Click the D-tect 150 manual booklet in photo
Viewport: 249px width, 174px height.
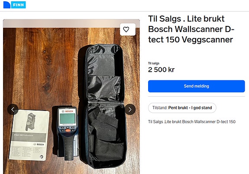(29, 135)
